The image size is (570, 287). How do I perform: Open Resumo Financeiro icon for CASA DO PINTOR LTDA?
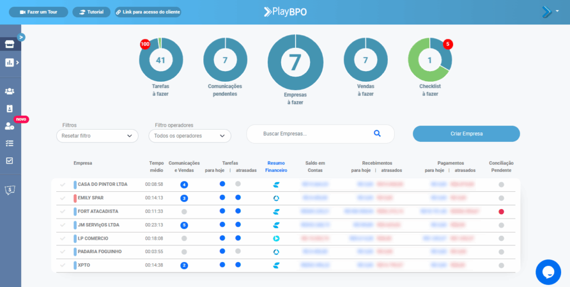tap(276, 185)
